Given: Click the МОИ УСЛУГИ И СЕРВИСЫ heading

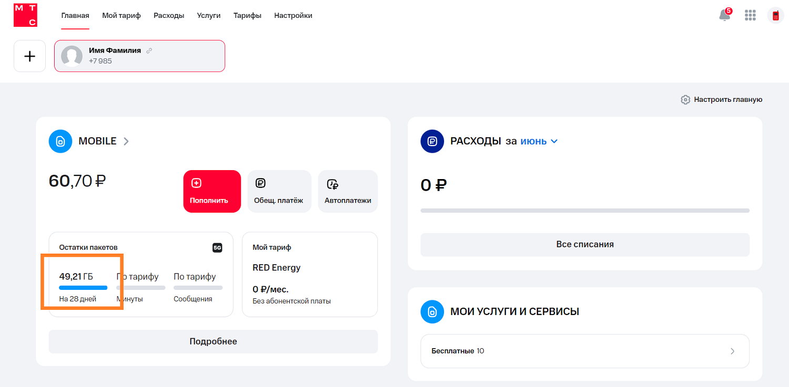Looking at the screenshot, I should coord(515,312).
